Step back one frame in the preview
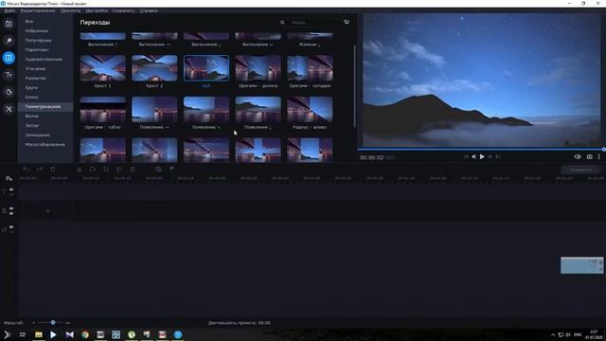This screenshot has width=606, height=341. [473, 156]
